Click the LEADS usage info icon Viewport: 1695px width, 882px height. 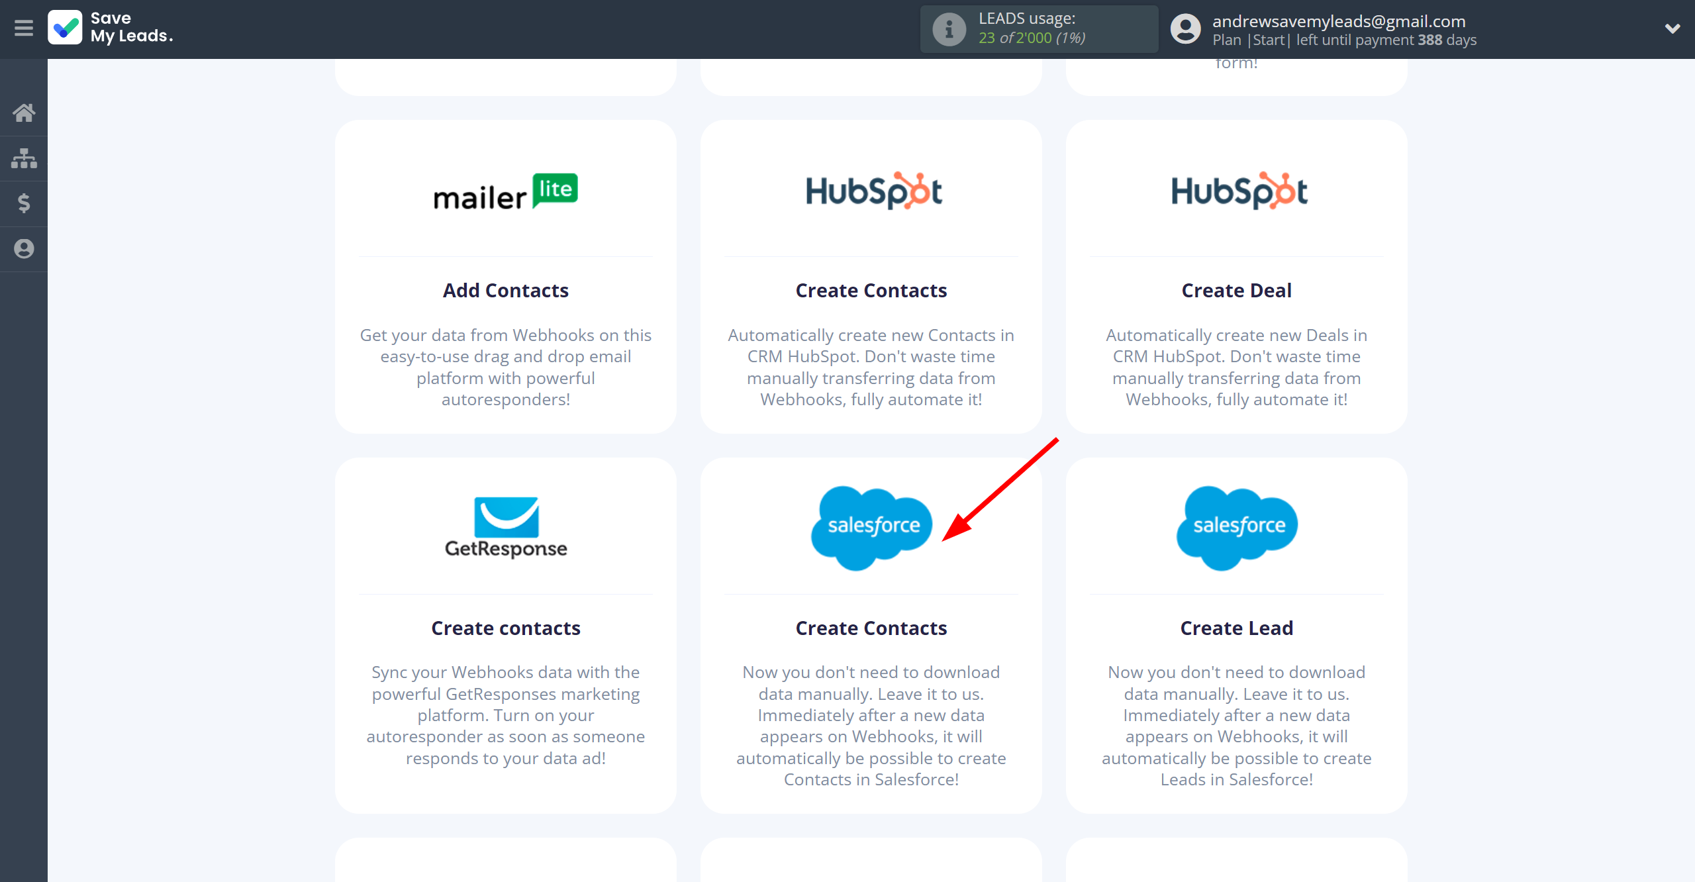949,29
